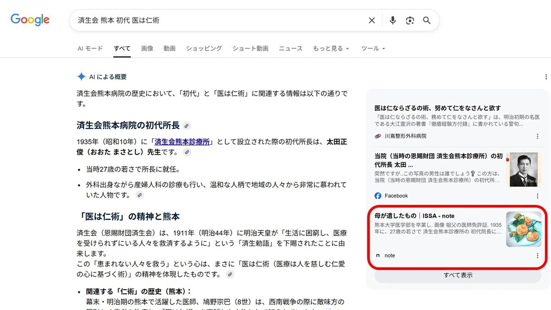Switch to 動画 tab
Viewport: 551px width, 310px height.
pyautogui.click(x=169, y=48)
